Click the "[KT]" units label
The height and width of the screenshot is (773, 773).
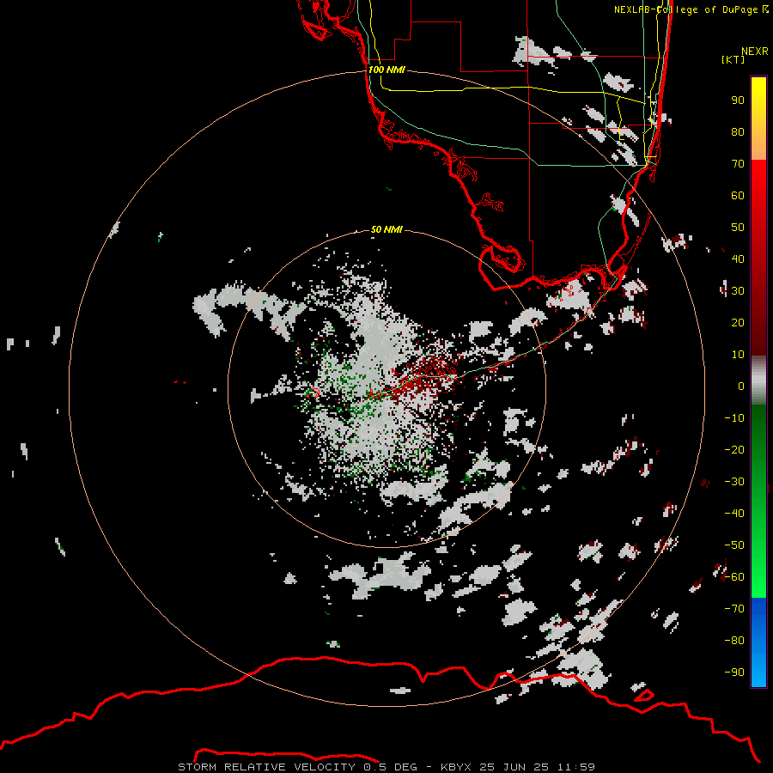point(733,59)
